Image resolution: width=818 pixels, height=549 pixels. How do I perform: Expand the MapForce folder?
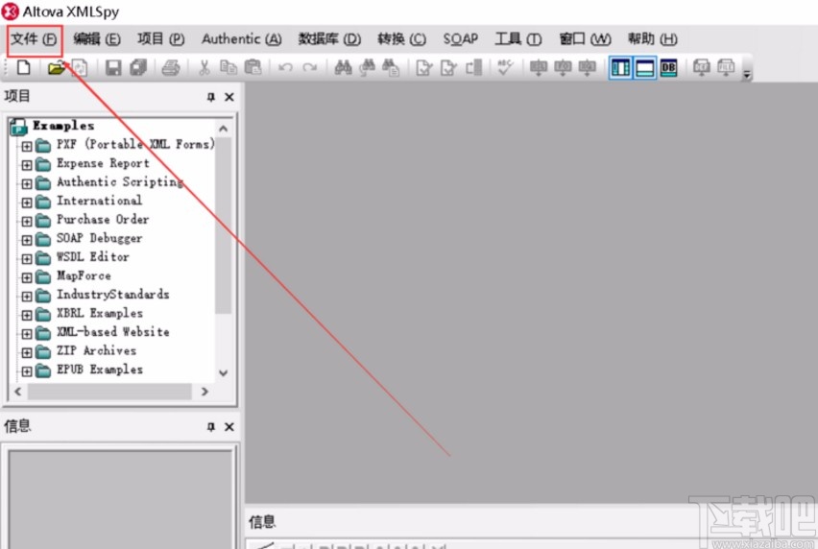click(x=27, y=277)
